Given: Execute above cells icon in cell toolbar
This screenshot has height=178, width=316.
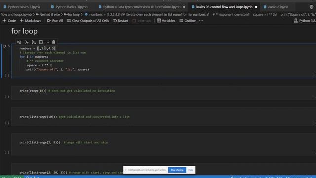Looking at the screenshot, I should click(x=26, y=42).
